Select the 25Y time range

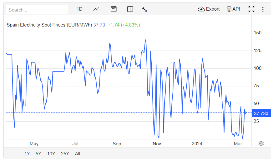tap(65, 154)
